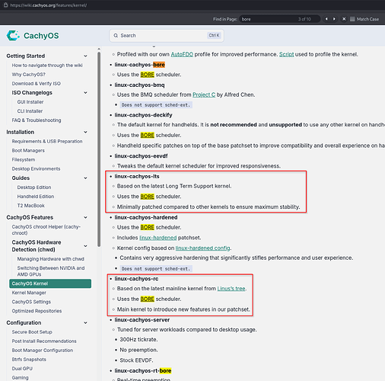Open the Linus's tree link
Image resolution: width=385 pixels, height=381 pixels.
[231, 289]
